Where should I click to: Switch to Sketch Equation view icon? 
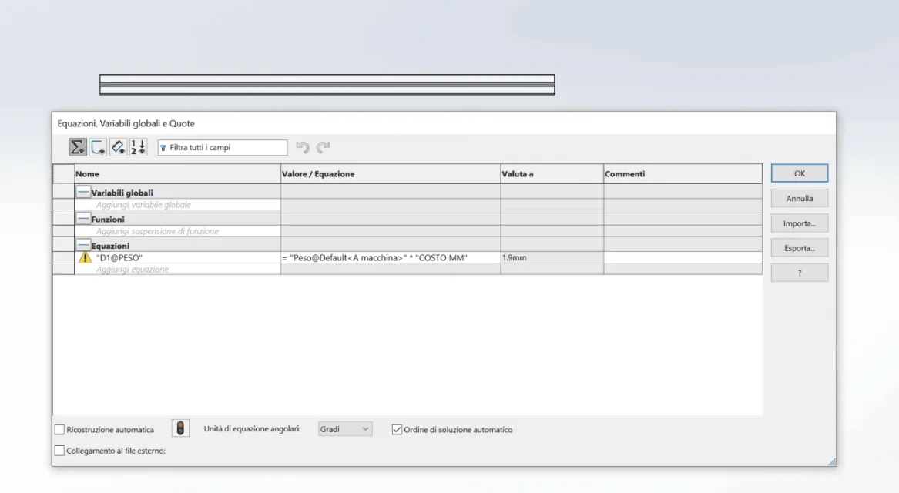(x=98, y=147)
